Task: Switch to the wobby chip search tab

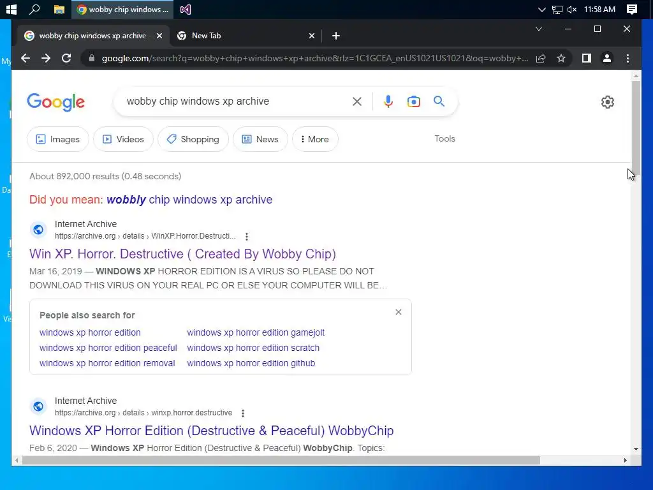Action: point(92,36)
